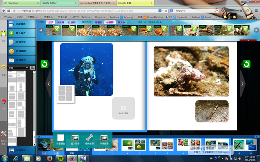The image size is (260, 162).
Task: Click 編輯背景 edit background wrench icon
Action: tap(89, 139)
